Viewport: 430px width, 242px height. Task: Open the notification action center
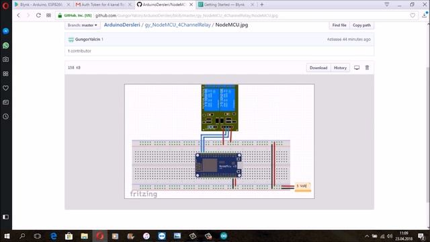421,236
